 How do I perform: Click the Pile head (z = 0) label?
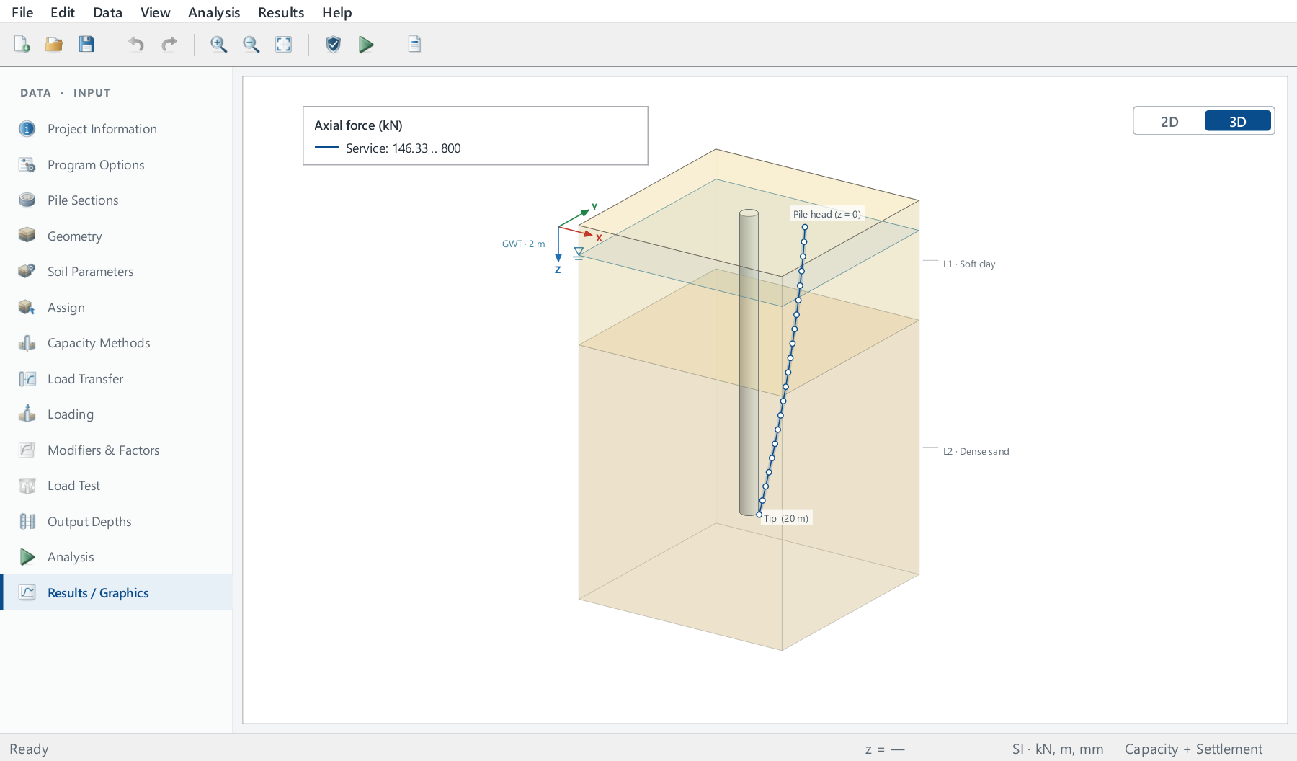[x=826, y=214]
